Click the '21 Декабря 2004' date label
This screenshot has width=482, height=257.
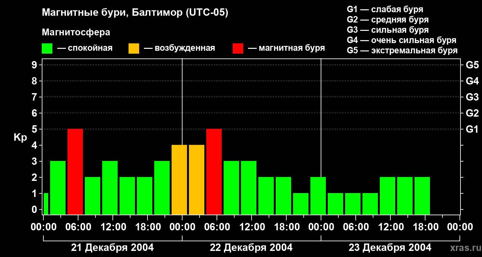click(x=112, y=248)
